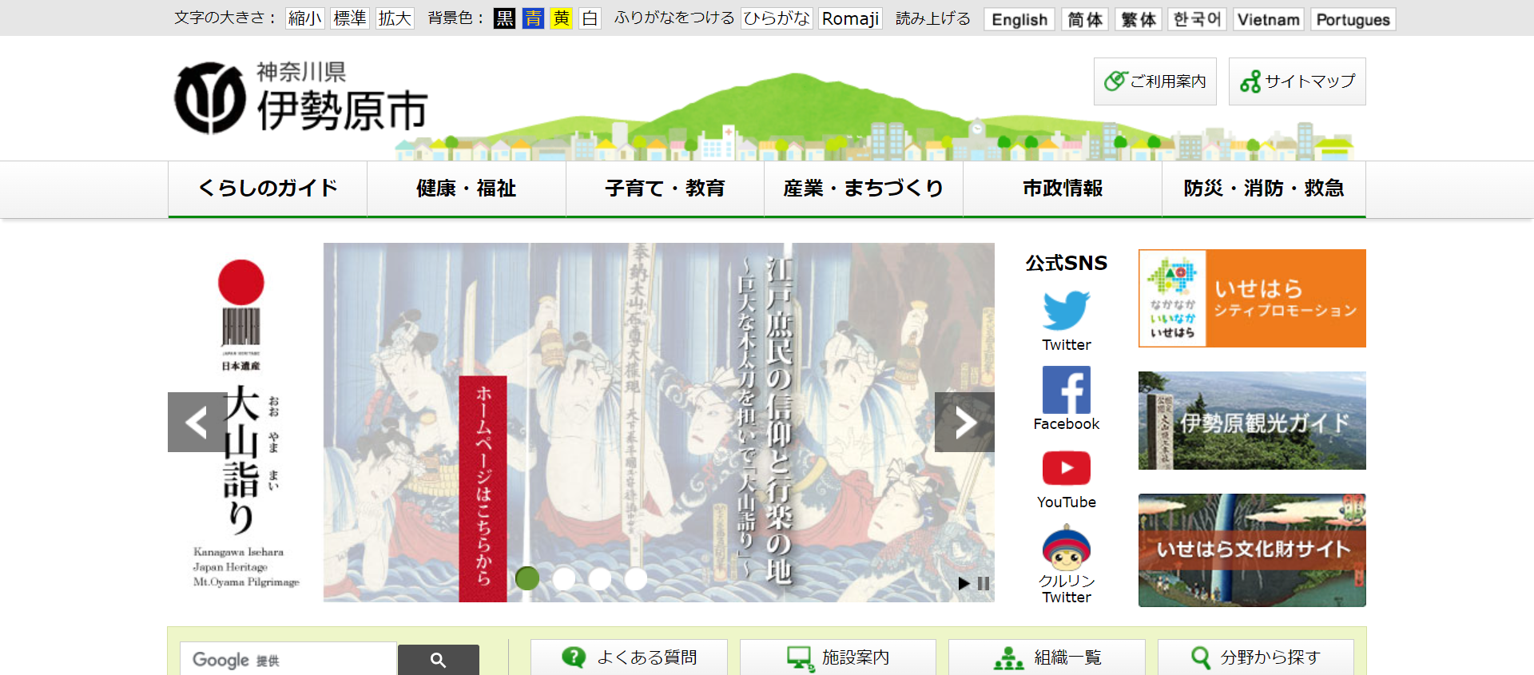The height and width of the screenshot is (675, 1534).
Task: Switch language to 简体
Action: [x=1085, y=19]
